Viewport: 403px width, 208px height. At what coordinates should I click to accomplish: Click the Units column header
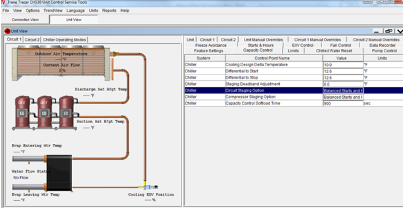point(382,58)
